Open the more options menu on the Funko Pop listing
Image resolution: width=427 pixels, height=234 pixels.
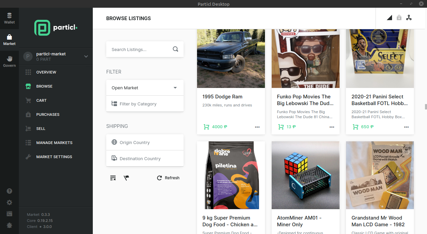coord(332,127)
